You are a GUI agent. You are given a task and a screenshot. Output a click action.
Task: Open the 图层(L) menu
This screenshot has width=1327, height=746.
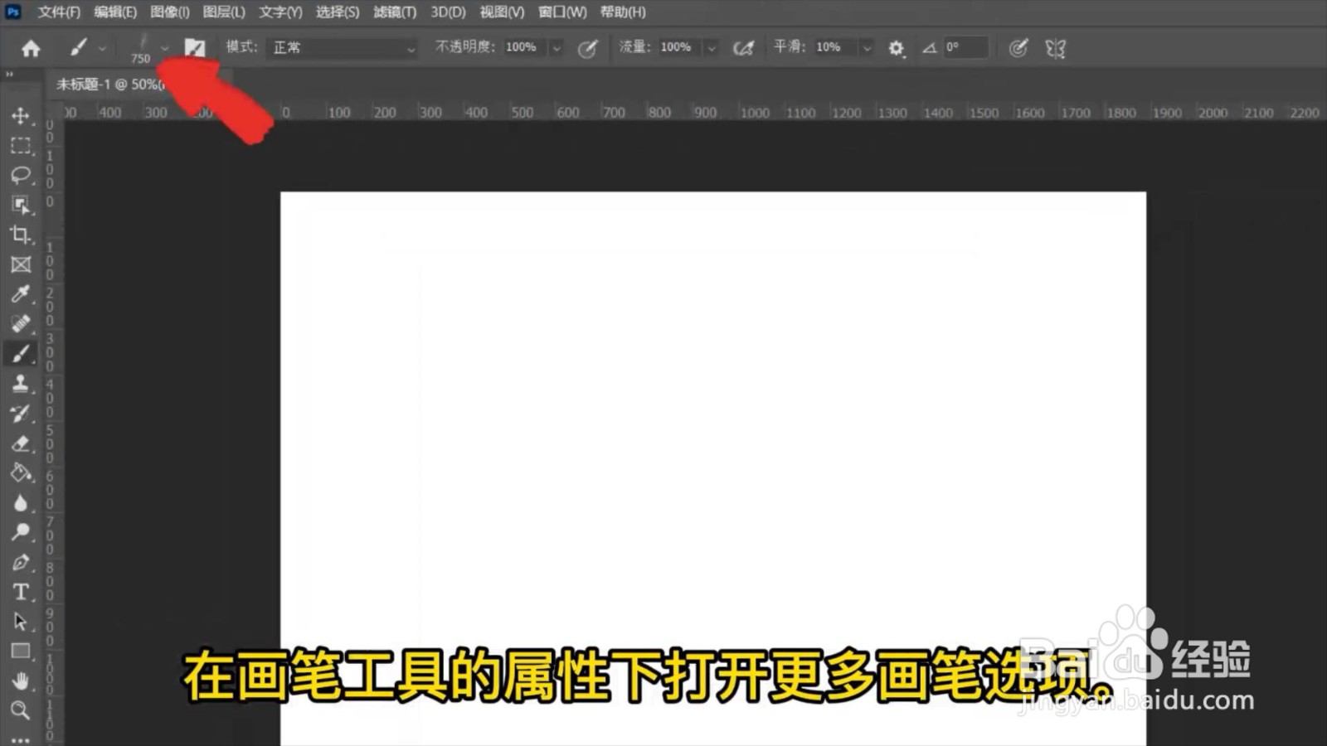click(x=224, y=12)
